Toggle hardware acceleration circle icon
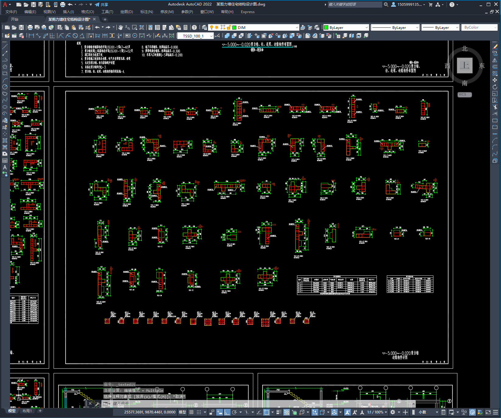Screen dimensions: 501x418 click(472, 412)
